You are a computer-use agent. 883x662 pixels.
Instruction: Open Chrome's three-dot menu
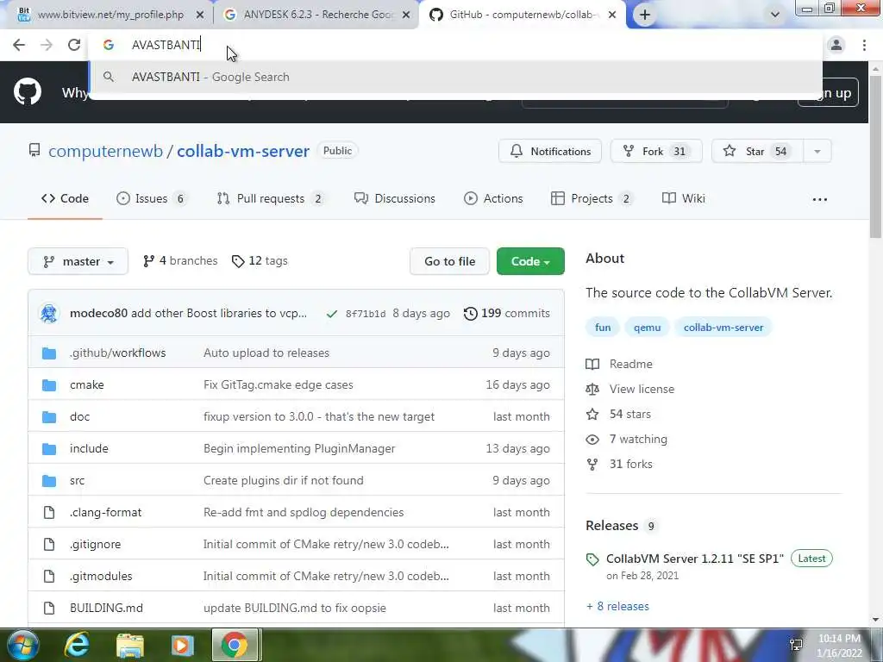click(x=864, y=45)
